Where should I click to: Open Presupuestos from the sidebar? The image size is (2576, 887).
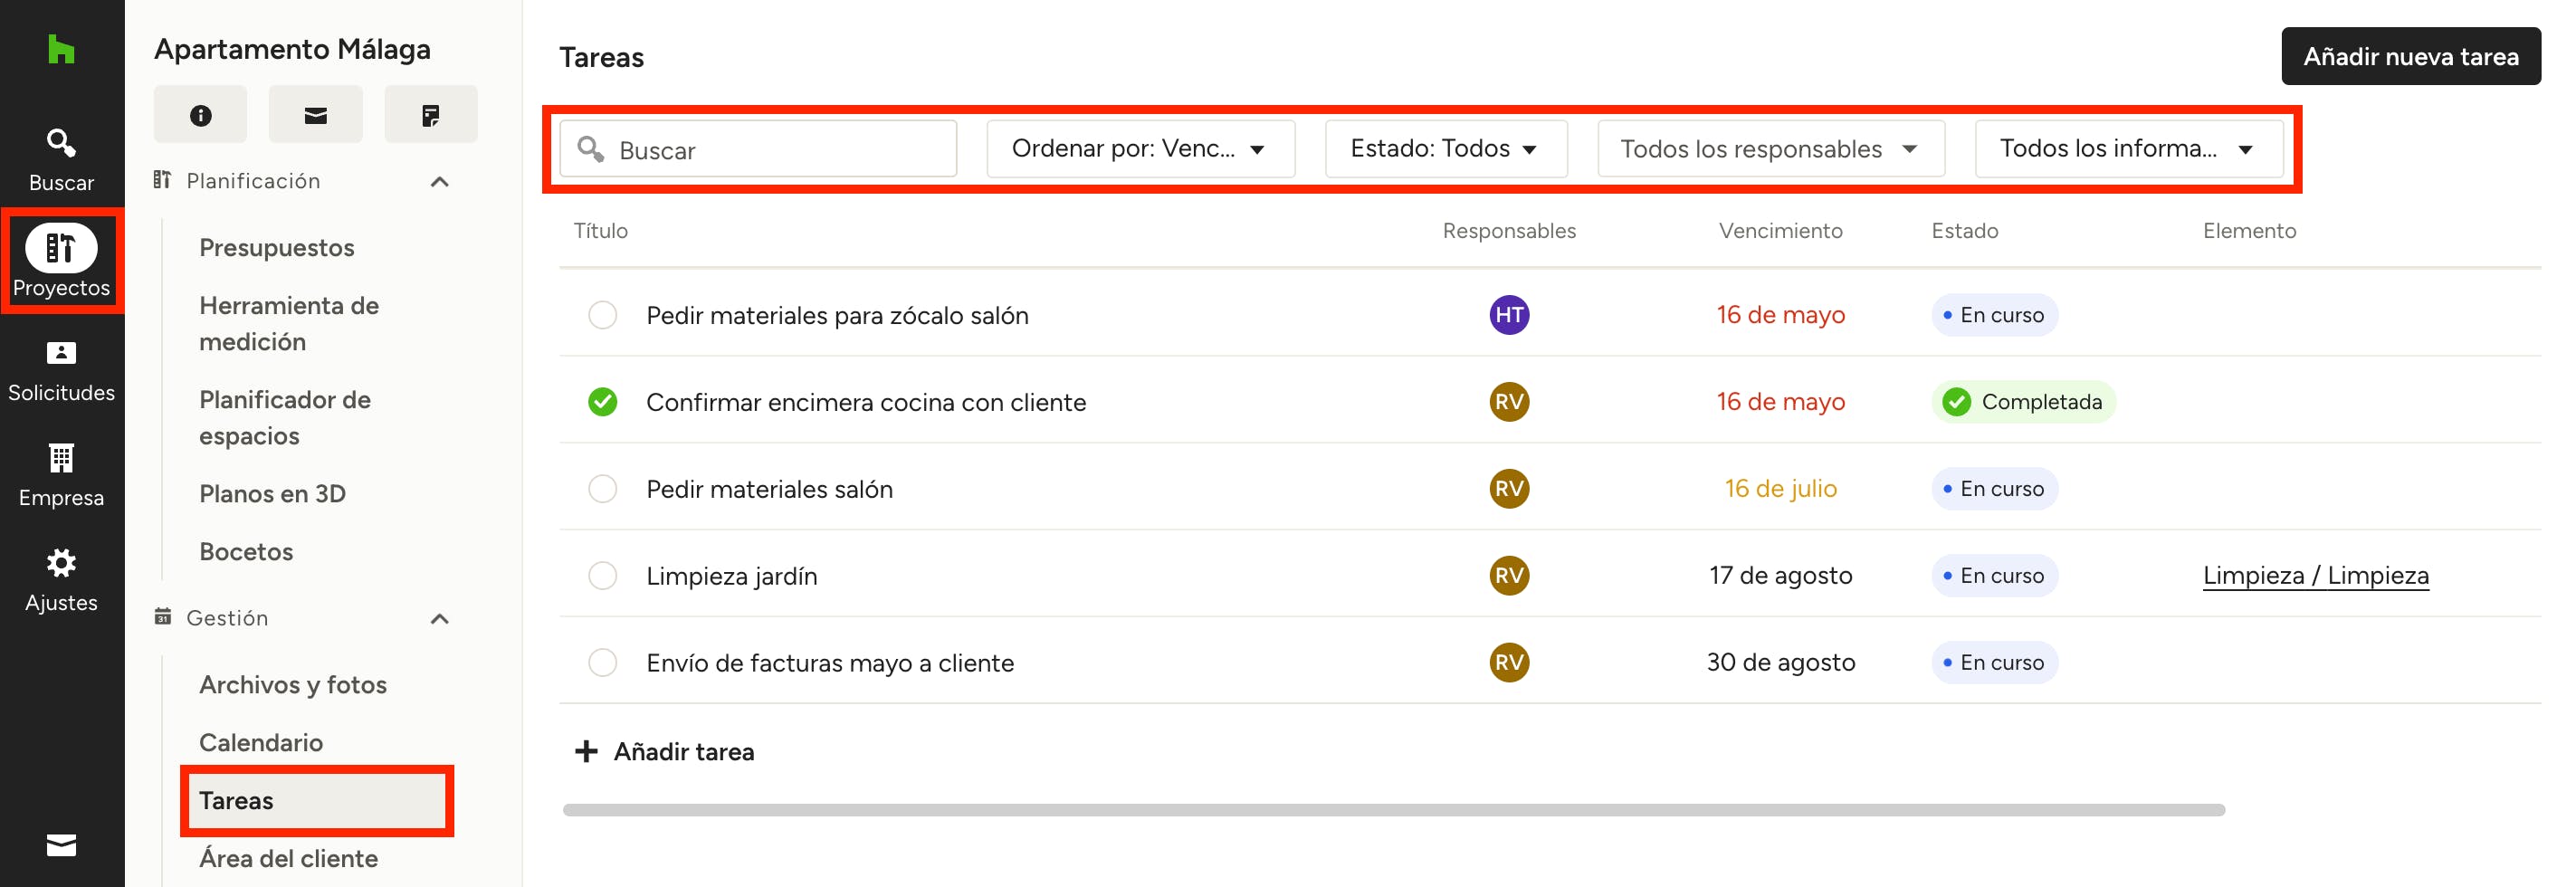pos(276,247)
